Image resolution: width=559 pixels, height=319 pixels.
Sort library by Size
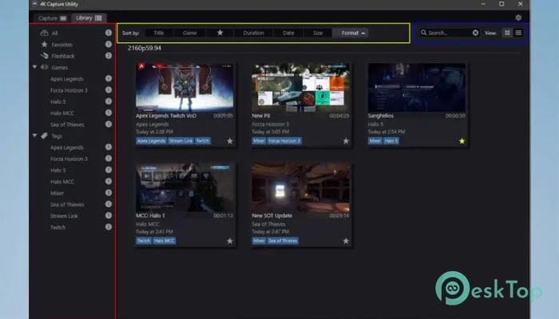coord(318,33)
